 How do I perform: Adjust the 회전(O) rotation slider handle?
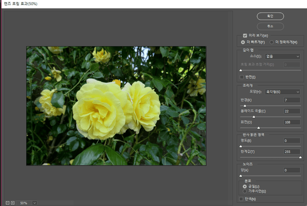pos(258,128)
